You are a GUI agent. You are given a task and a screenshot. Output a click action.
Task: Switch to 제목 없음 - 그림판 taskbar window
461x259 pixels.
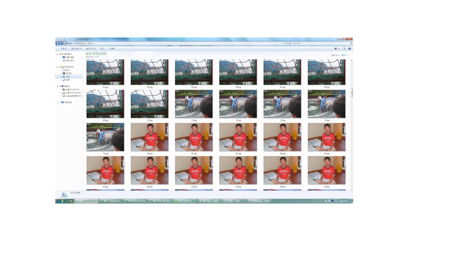click(210, 201)
